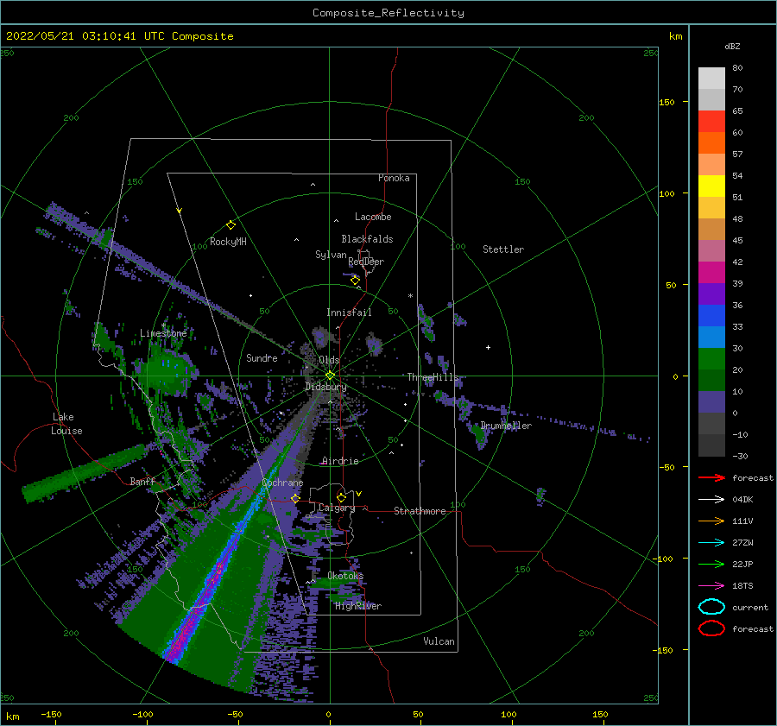
Task: Click yellow diamond marker above Calgary label
Action: [341, 497]
